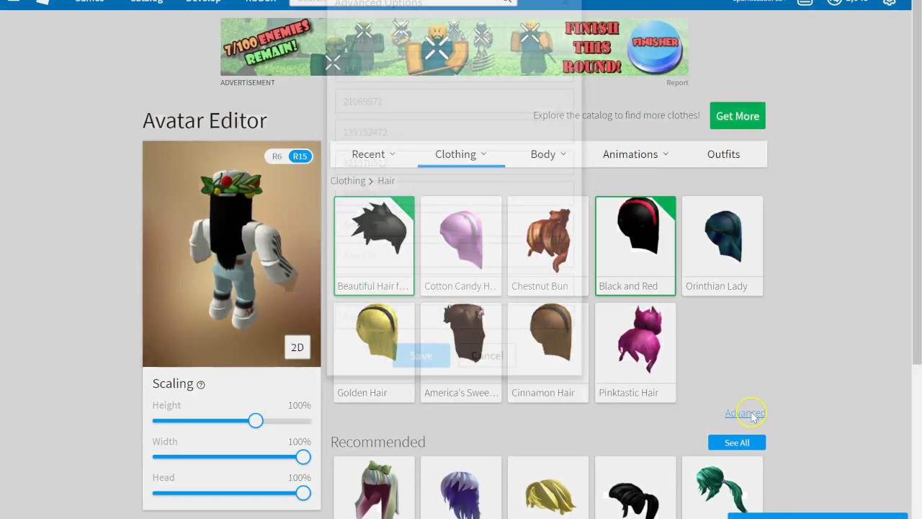Toggle the Black and Red hair
Screen dimensions: 922x519
pyautogui.click(x=635, y=245)
